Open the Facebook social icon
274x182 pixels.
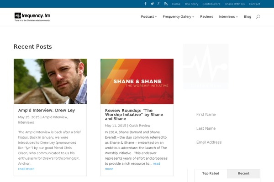click(145, 4)
